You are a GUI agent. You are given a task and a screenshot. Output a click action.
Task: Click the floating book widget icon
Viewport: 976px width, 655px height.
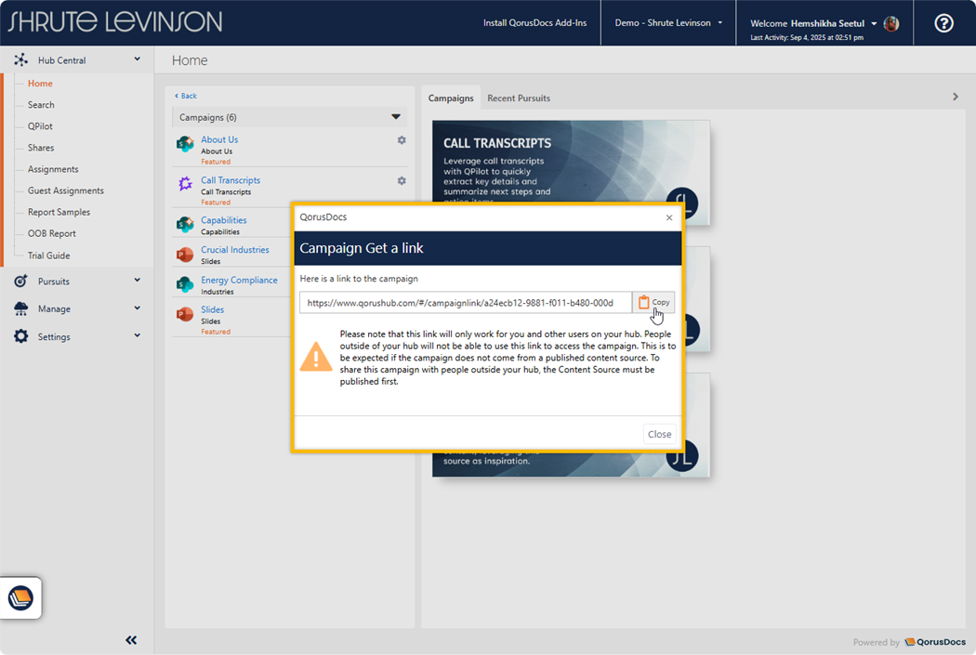pyautogui.click(x=20, y=598)
